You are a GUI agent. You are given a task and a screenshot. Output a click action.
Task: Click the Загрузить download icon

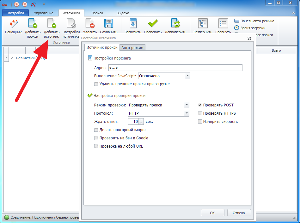(x=133, y=24)
